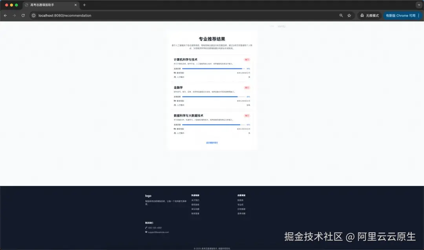Viewport: 424px width, 250px height.
Task: Click the back navigation arrow
Action: (5, 15)
